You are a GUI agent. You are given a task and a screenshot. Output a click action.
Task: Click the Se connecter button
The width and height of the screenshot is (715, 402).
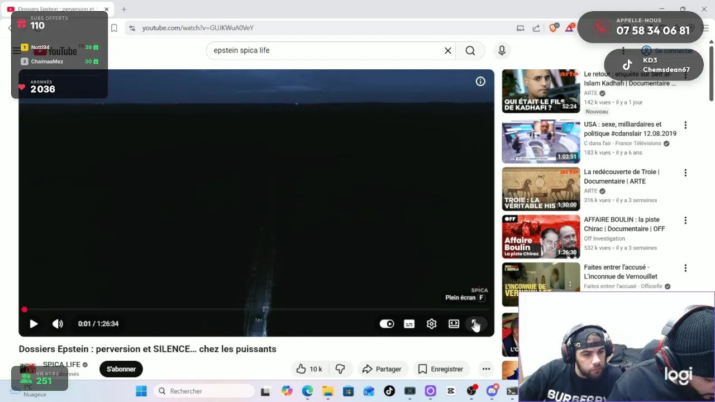click(x=667, y=51)
